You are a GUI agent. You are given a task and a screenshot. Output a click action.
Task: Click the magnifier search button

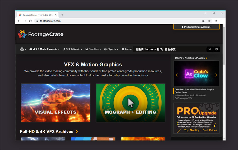pos(210,49)
